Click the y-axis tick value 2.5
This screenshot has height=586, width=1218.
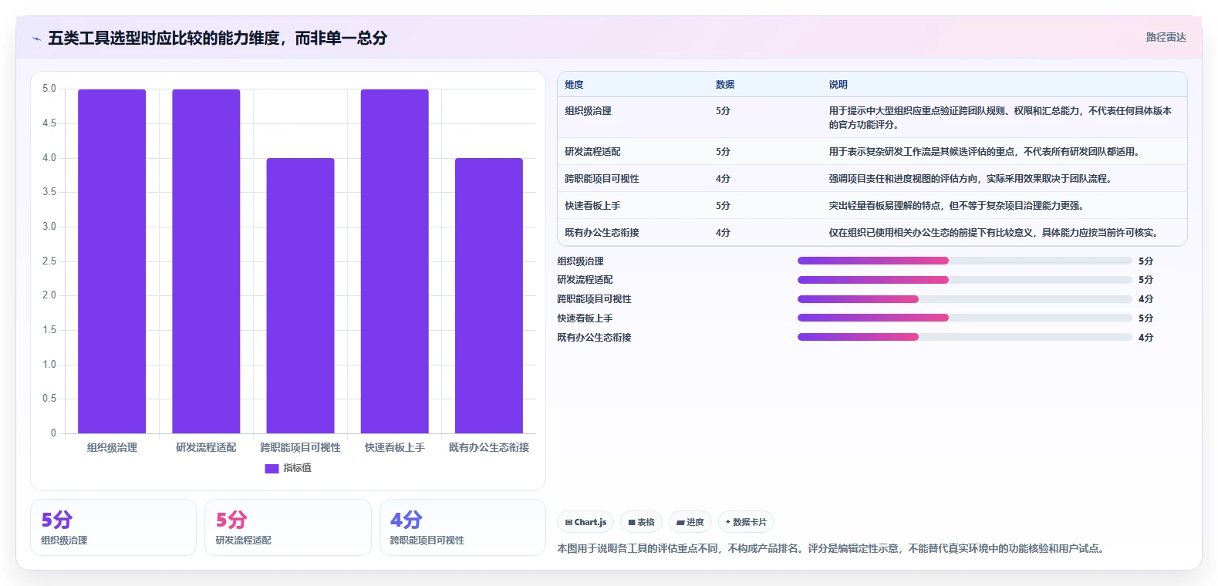click(49, 261)
